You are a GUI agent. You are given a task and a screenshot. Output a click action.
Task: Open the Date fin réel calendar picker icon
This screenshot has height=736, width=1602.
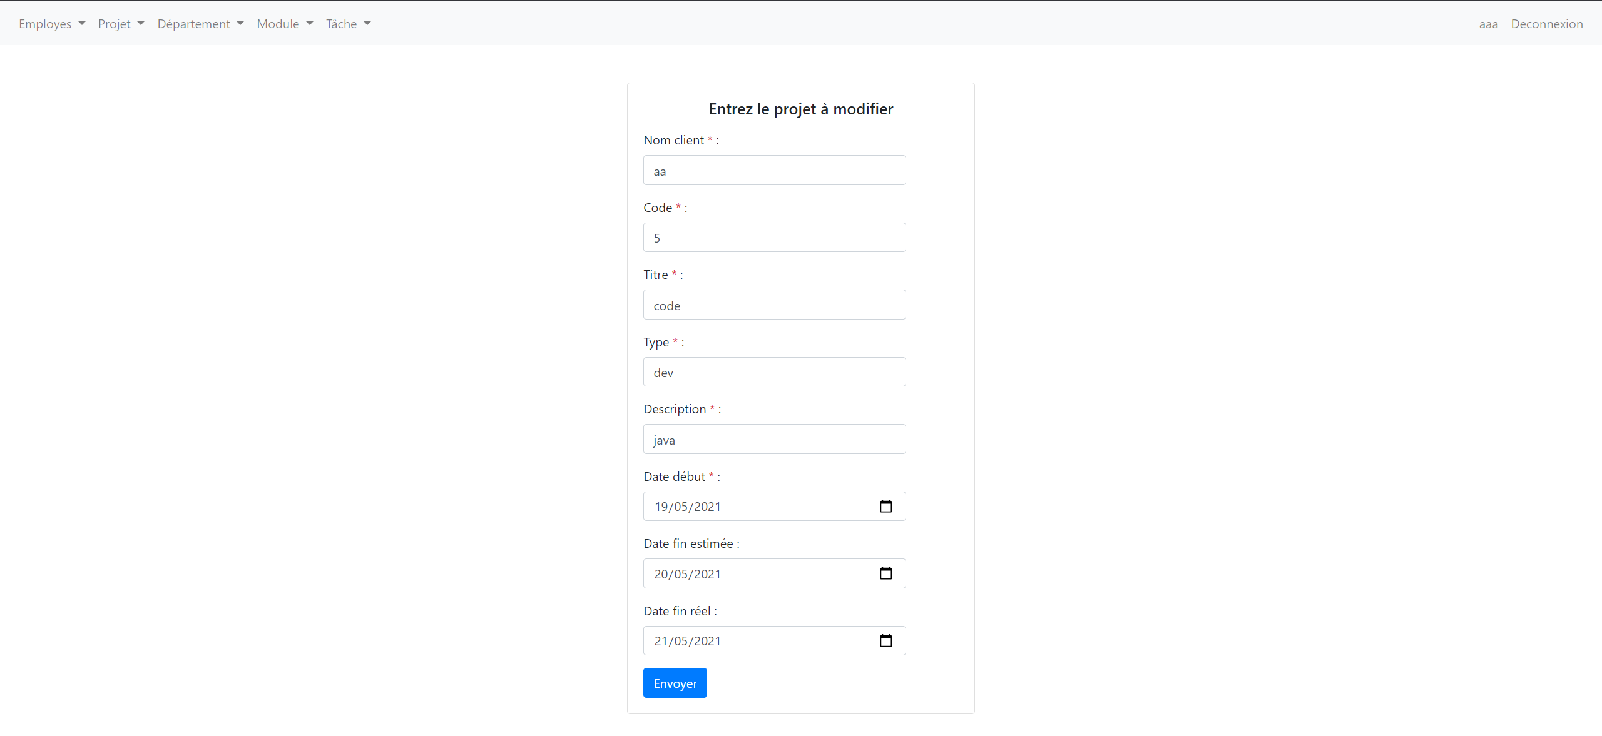(886, 640)
